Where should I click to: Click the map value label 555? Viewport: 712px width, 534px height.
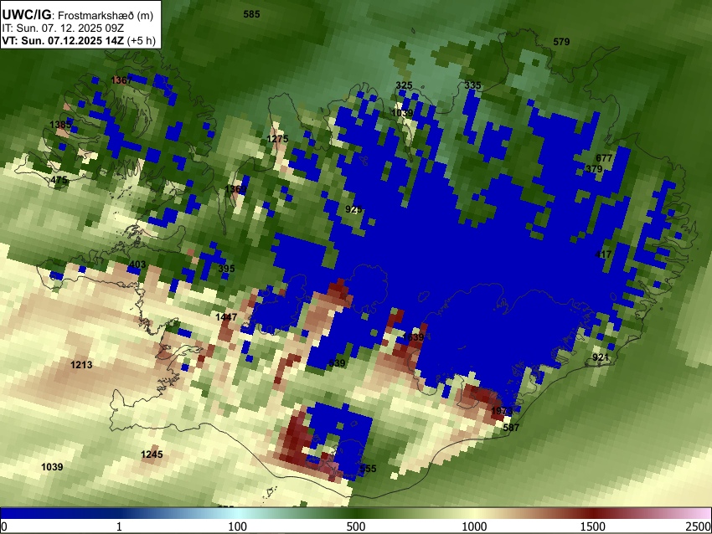368,469
